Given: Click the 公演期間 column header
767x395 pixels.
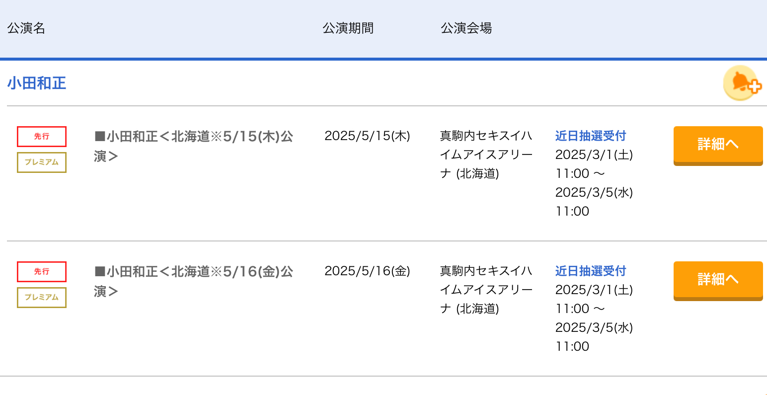Looking at the screenshot, I should [x=348, y=28].
